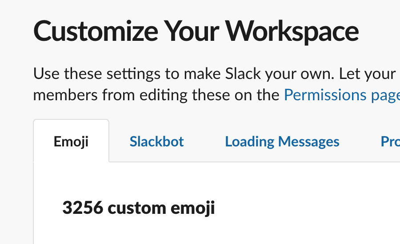
Task: Click the words Let your in description
Action: (x=367, y=73)
